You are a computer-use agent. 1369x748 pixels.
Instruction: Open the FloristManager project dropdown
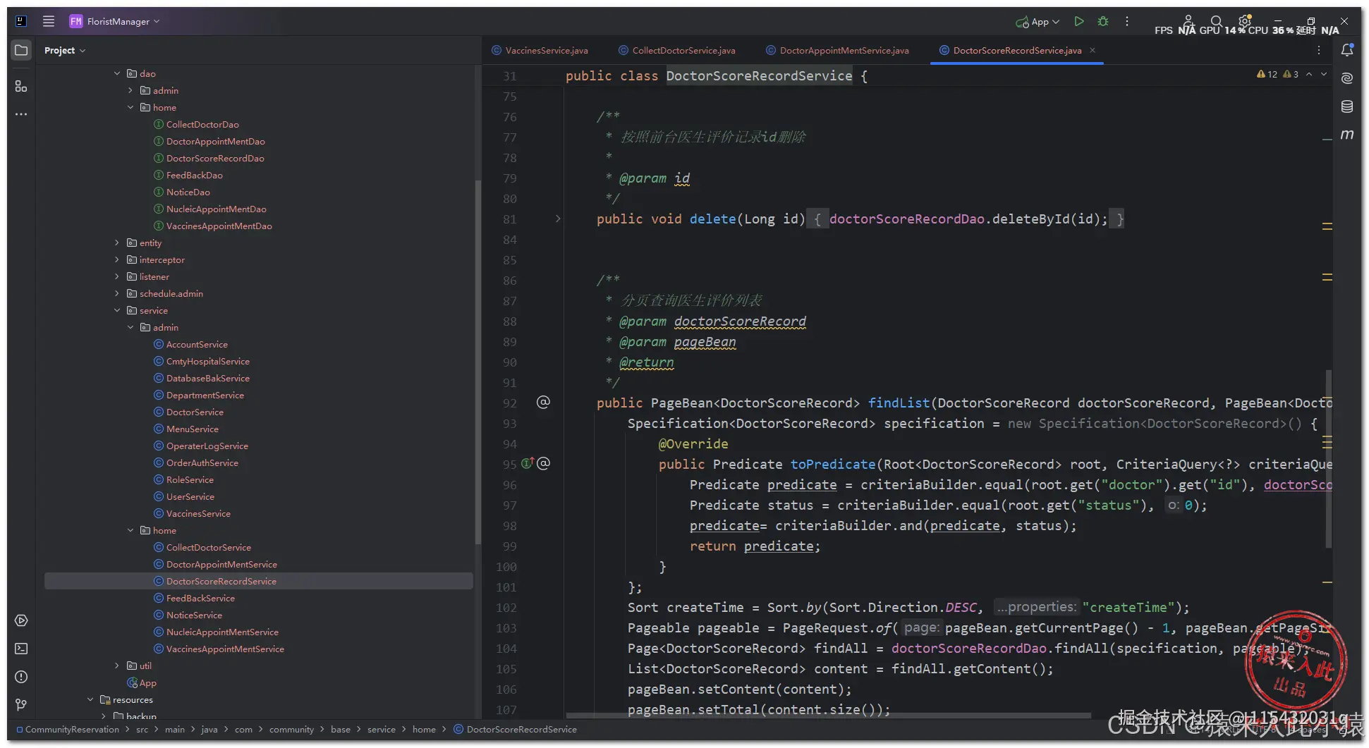click(x=114, y=21)
